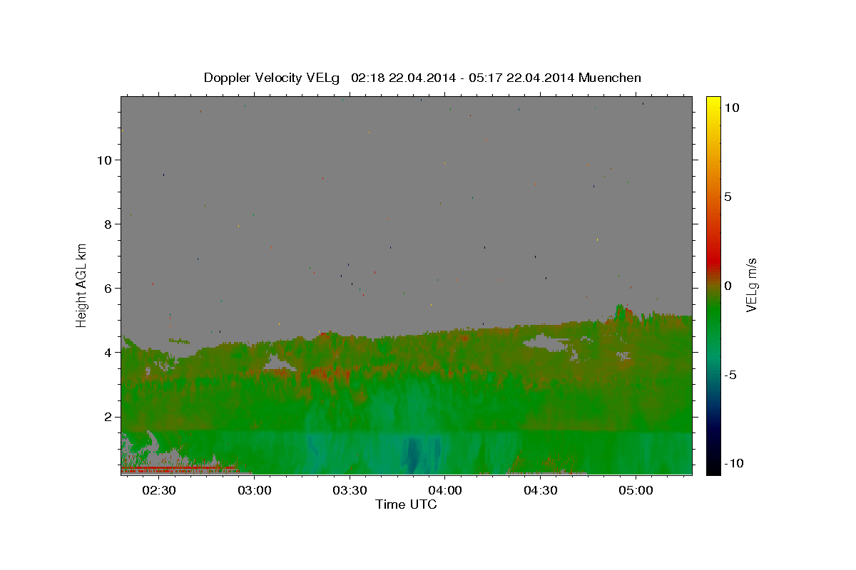Click the height tick label 6
This screenshot has height=570, width=856.
[108, 288]
